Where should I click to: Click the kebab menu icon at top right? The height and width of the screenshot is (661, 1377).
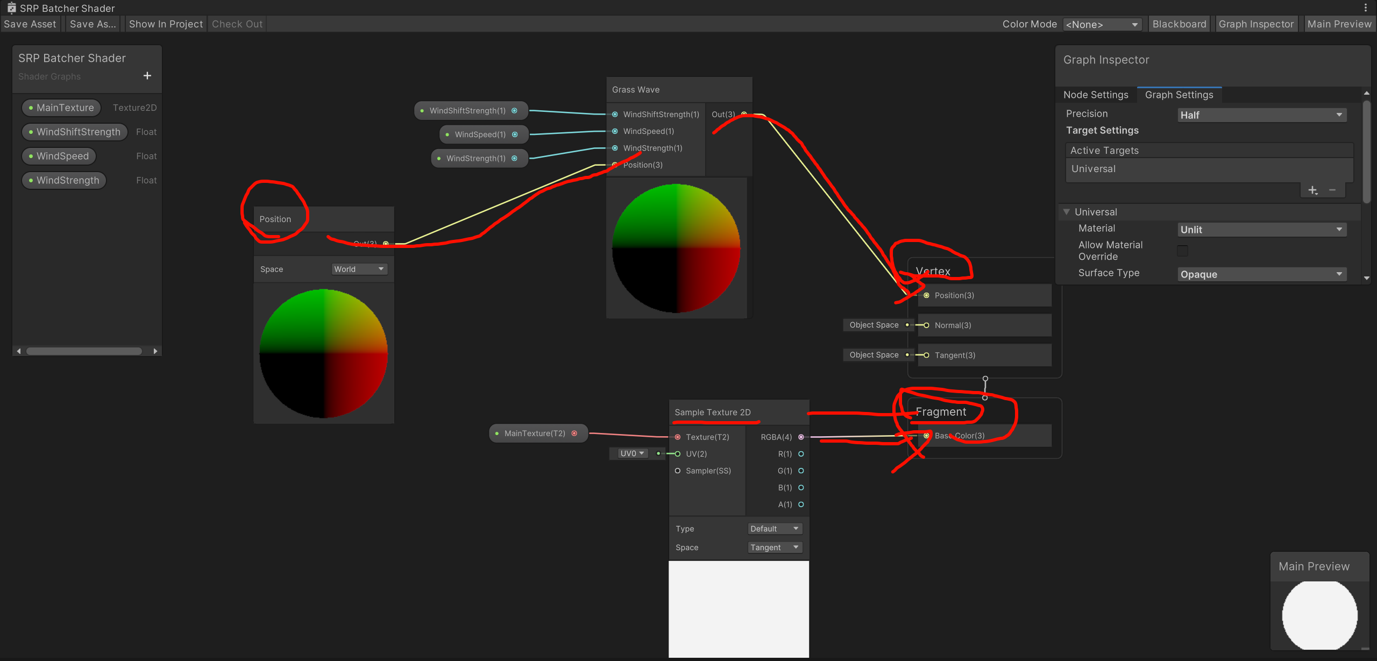pyautogui.click(x=1365, y=8)
